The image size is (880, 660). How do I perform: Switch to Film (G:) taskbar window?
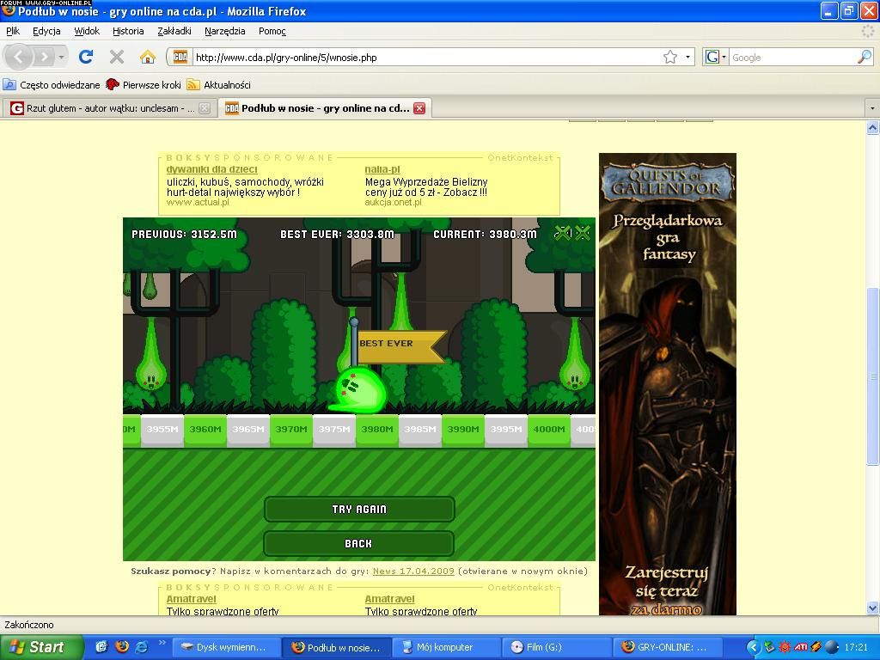(x=554, y=647)
